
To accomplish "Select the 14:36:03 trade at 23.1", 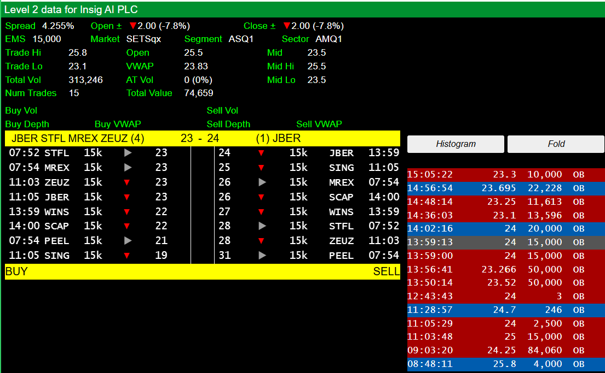I will tap(506, 215).
